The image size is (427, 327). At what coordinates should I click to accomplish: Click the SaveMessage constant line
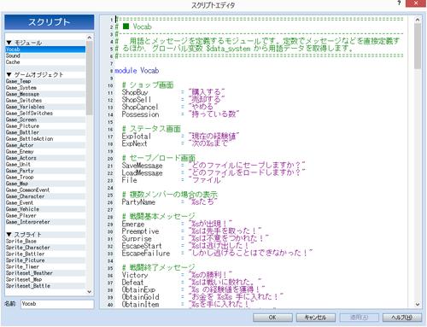pos(213,166)
